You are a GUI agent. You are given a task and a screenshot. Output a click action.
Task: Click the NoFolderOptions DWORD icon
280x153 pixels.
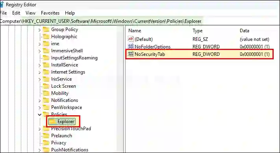point(131,46)
